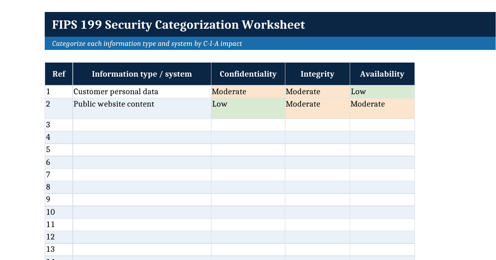The height and width of the screenshot is (260, 496).
Task: Click Availability 'Moderate' cell for Public website content
Action: pos(382,108)
